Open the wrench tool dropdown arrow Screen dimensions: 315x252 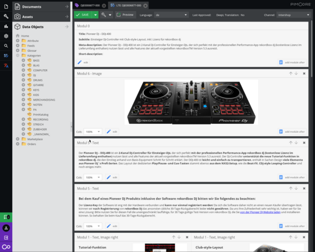point(110,15)
